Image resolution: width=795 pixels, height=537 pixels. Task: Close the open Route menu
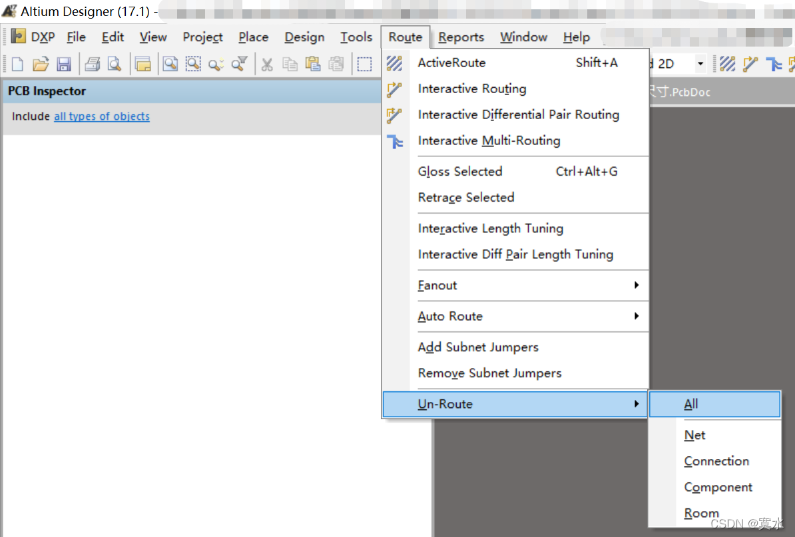pos(405,37)
